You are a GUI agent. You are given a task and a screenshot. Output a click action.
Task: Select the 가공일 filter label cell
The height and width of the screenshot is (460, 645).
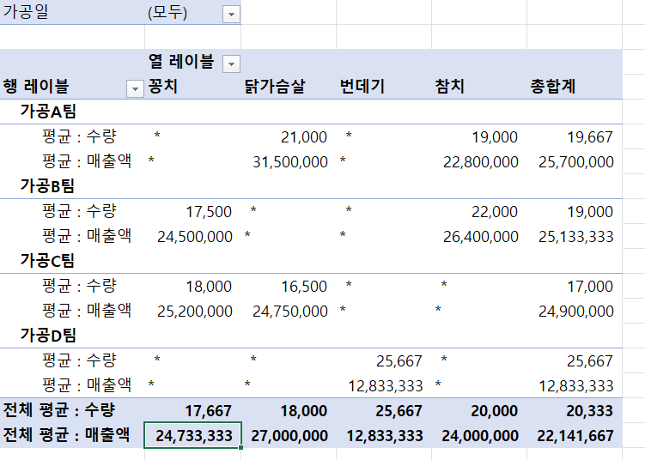point(26,13)
